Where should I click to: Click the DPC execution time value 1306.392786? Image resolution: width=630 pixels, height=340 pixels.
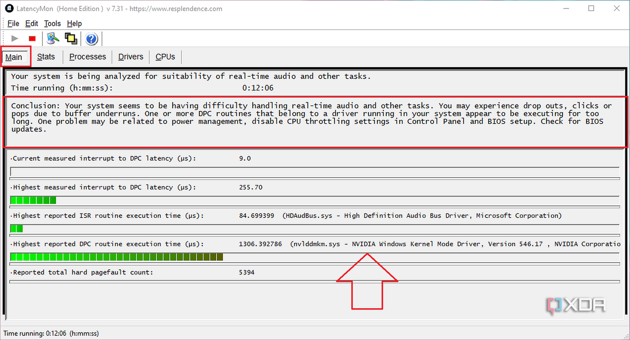(260, 244)
